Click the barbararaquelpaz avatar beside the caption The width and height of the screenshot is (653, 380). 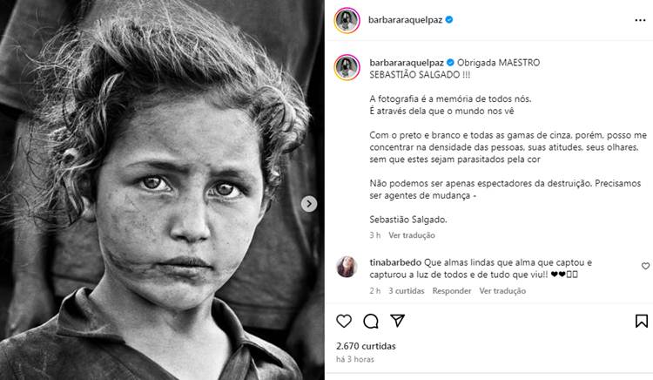coord(347,67)
